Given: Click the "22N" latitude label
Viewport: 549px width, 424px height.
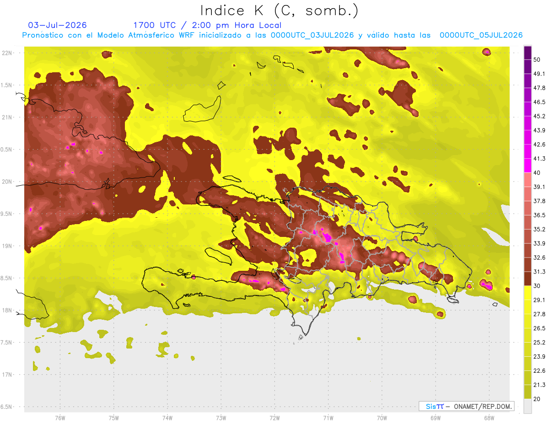Looking at the screenshot, I should point(7,53).
